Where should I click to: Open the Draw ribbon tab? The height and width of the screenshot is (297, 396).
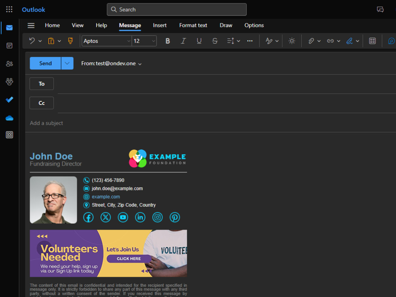tap(226, 25)
